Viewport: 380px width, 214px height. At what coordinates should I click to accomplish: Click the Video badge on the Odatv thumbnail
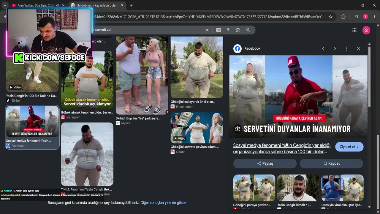[x=179, y=139]
